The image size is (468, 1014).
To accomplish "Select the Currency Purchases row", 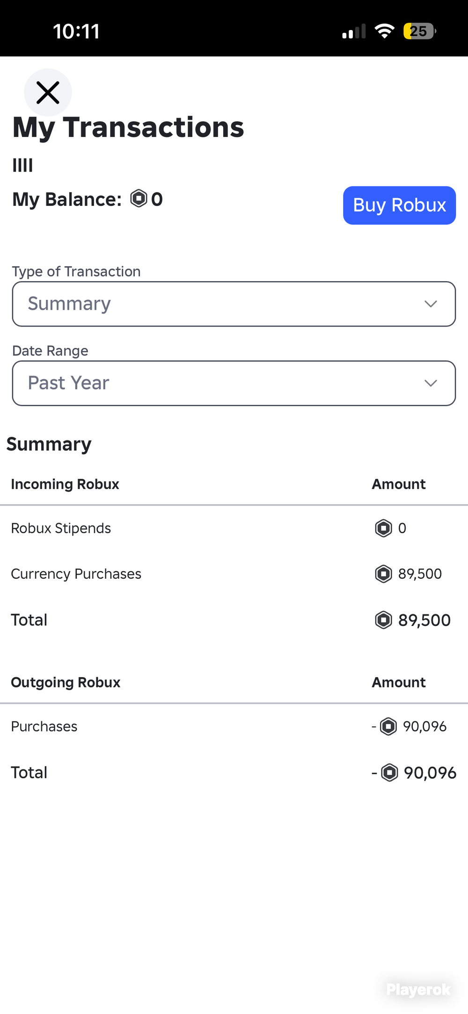I will pos(234,574).
